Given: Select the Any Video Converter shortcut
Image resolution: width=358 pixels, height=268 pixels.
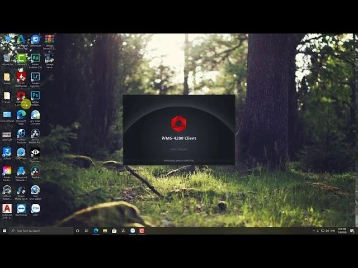Looking at the screenshot, I should coord(35,117).
